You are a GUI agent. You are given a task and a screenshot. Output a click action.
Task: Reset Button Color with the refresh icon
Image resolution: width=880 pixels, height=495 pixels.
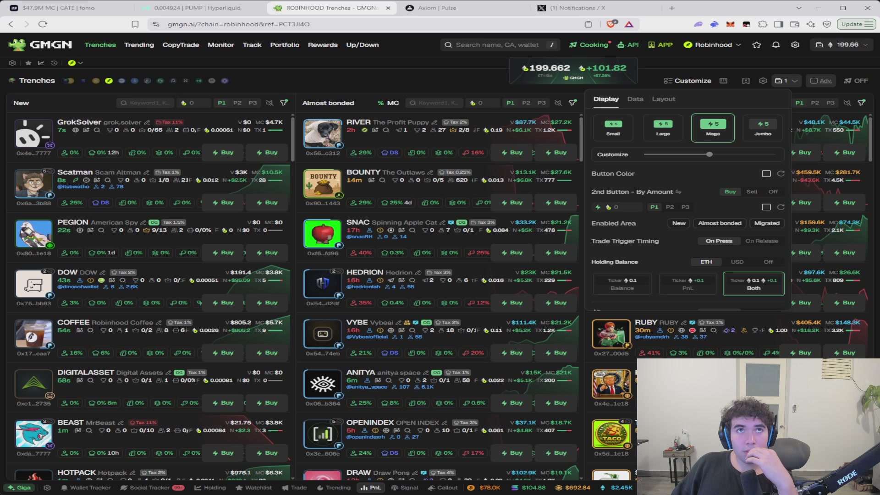781,174
